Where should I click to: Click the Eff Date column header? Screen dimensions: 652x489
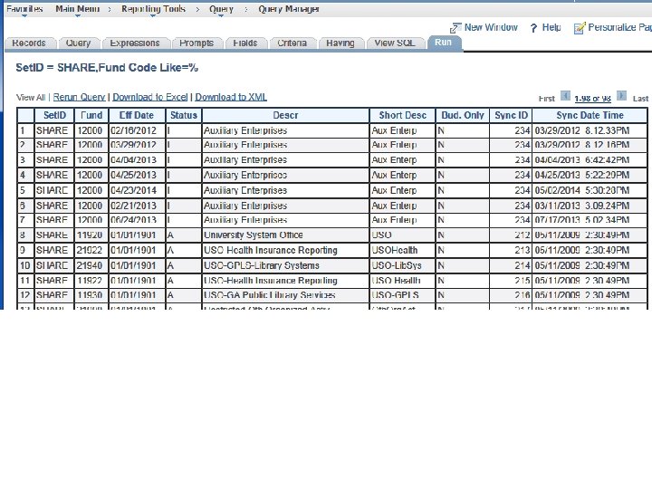click(137, 115)
